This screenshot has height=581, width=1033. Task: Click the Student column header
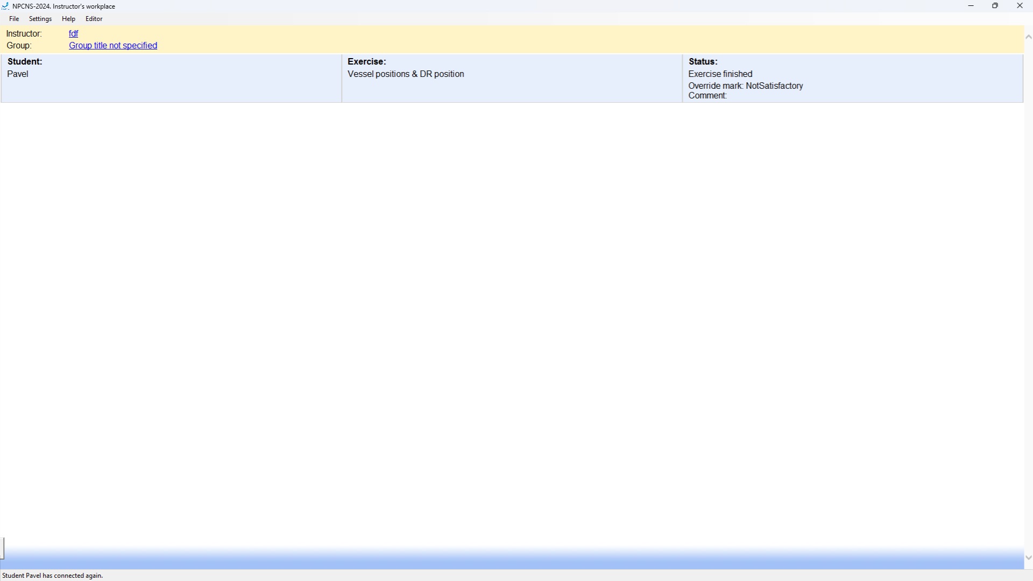(x=25, y=62)
